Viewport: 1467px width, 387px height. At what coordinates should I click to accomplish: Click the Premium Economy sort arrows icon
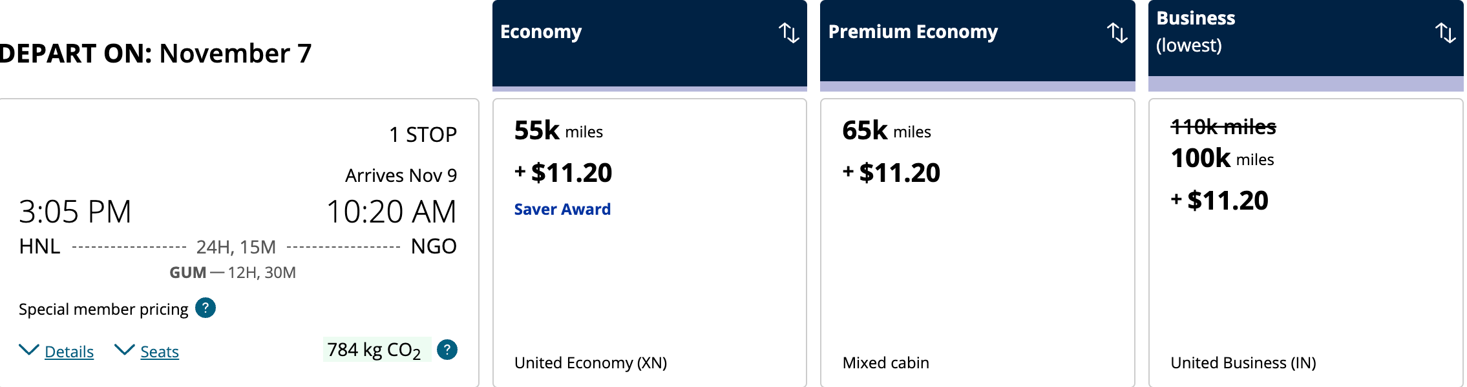1117,32
